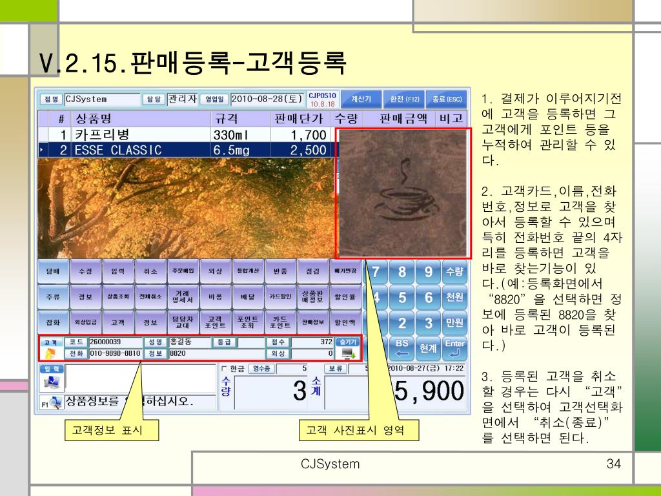
Task: Click the 환전 (F12) button
Action: (404, 99)
